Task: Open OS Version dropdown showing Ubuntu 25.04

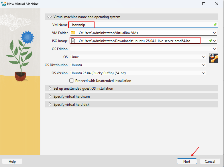Action: tap(138, 73)
